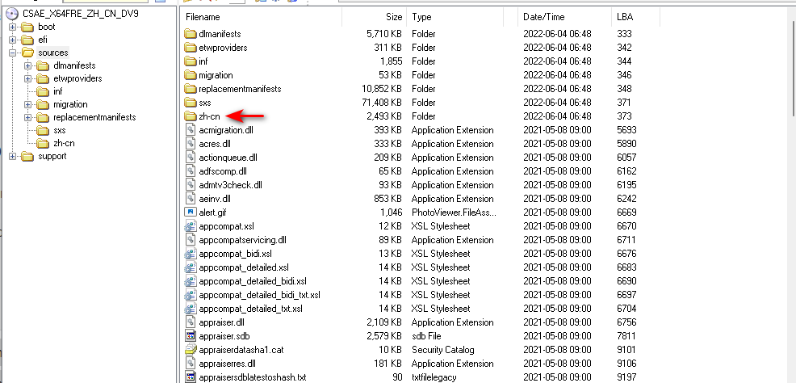Select appcompat_detailed.xsl file name

[244, 267]
